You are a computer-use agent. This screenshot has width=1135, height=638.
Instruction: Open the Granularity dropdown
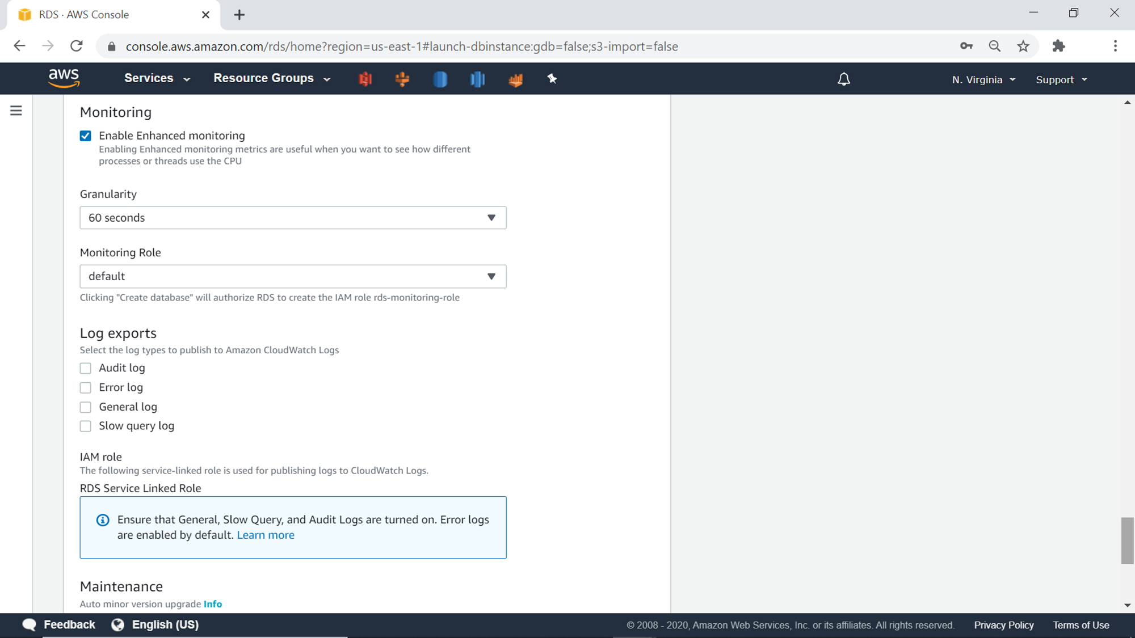(x=293, y=218)
